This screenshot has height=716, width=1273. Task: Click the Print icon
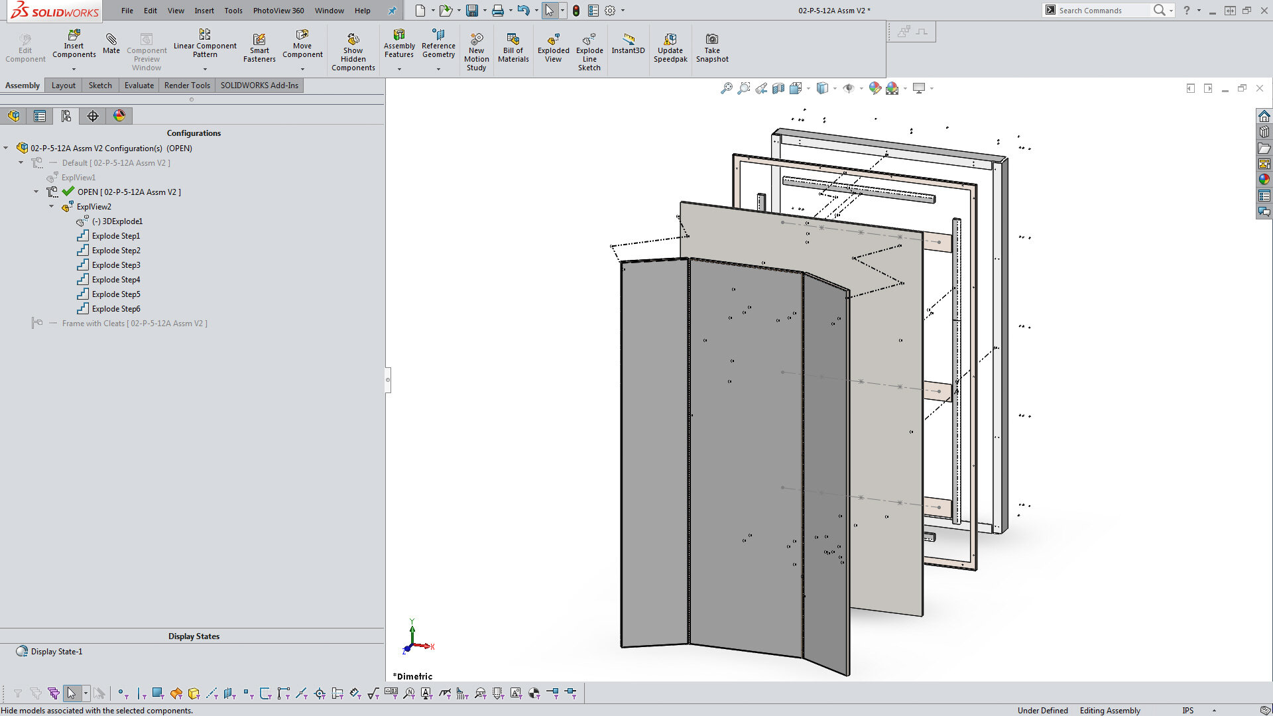coord(498,11)
